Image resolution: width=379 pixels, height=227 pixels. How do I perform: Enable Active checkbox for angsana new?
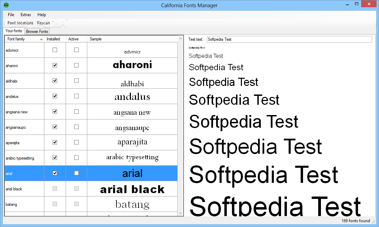(76, 112)
